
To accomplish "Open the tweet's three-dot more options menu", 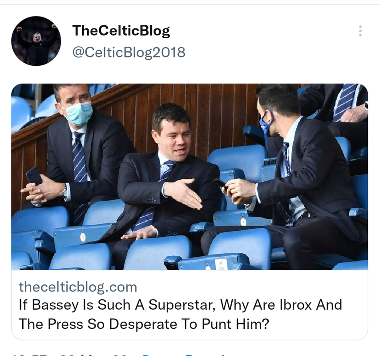I will coord(360,31).
